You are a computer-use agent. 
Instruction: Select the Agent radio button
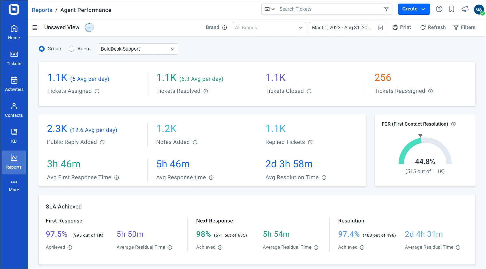click(72, 49)
